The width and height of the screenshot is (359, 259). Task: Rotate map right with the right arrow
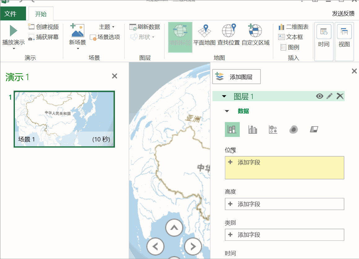pos(193,246)
